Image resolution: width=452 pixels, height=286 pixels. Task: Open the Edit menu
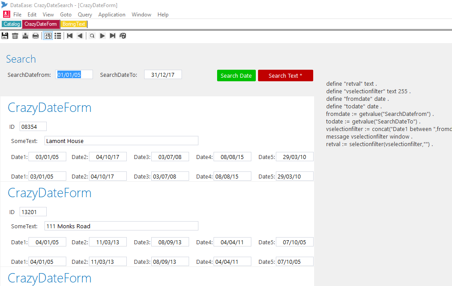[32, 15]
